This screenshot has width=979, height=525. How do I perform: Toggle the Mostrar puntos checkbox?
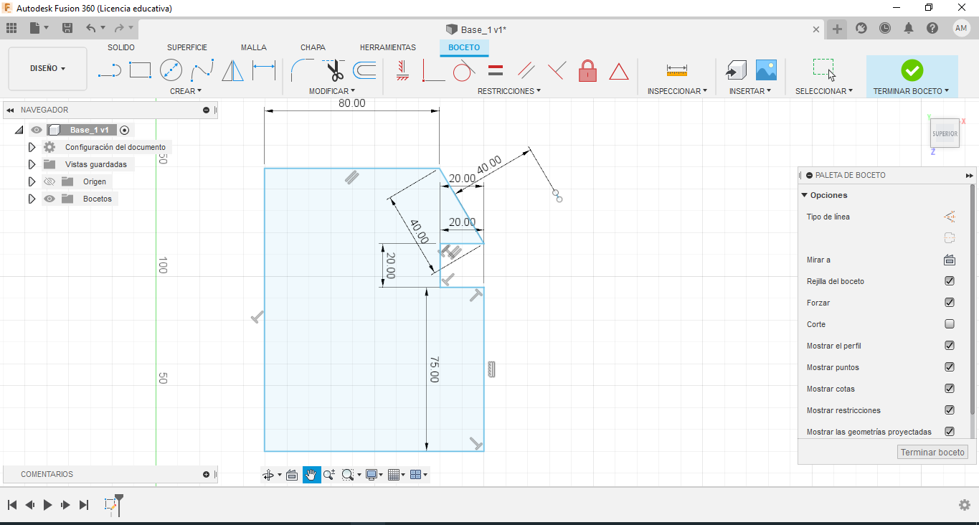tap(950, 367)
